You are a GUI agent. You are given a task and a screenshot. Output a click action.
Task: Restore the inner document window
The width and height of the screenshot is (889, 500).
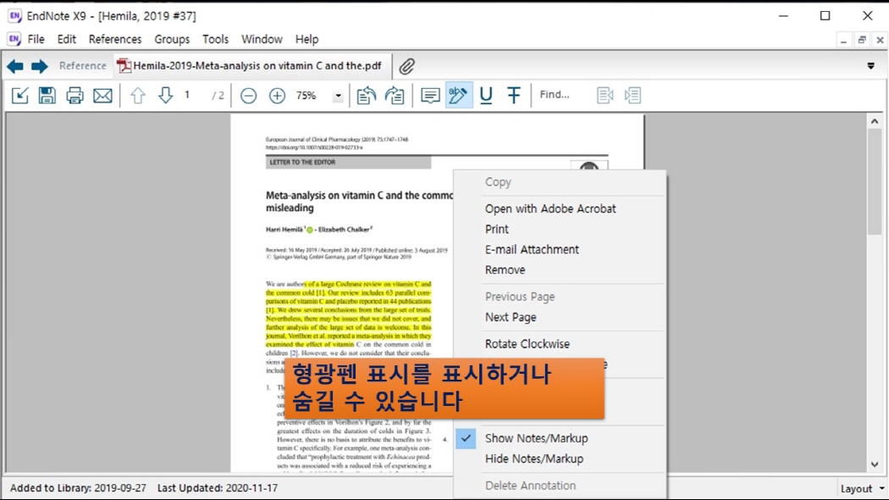(862, 40)
